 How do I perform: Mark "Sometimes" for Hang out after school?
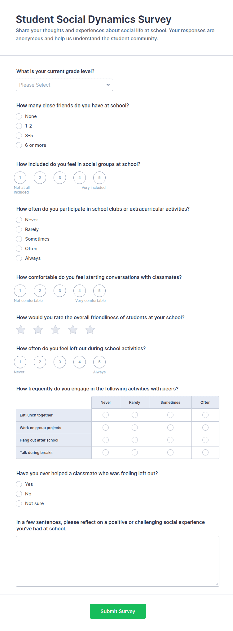pyautogui.click(x=170, y=440)
